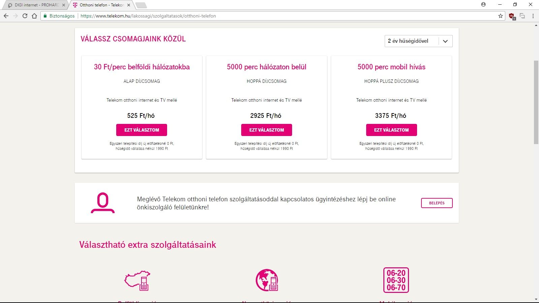Screen dimensions: 539x303
Task: Go to browser home page icon
Action: pos(34,16)
